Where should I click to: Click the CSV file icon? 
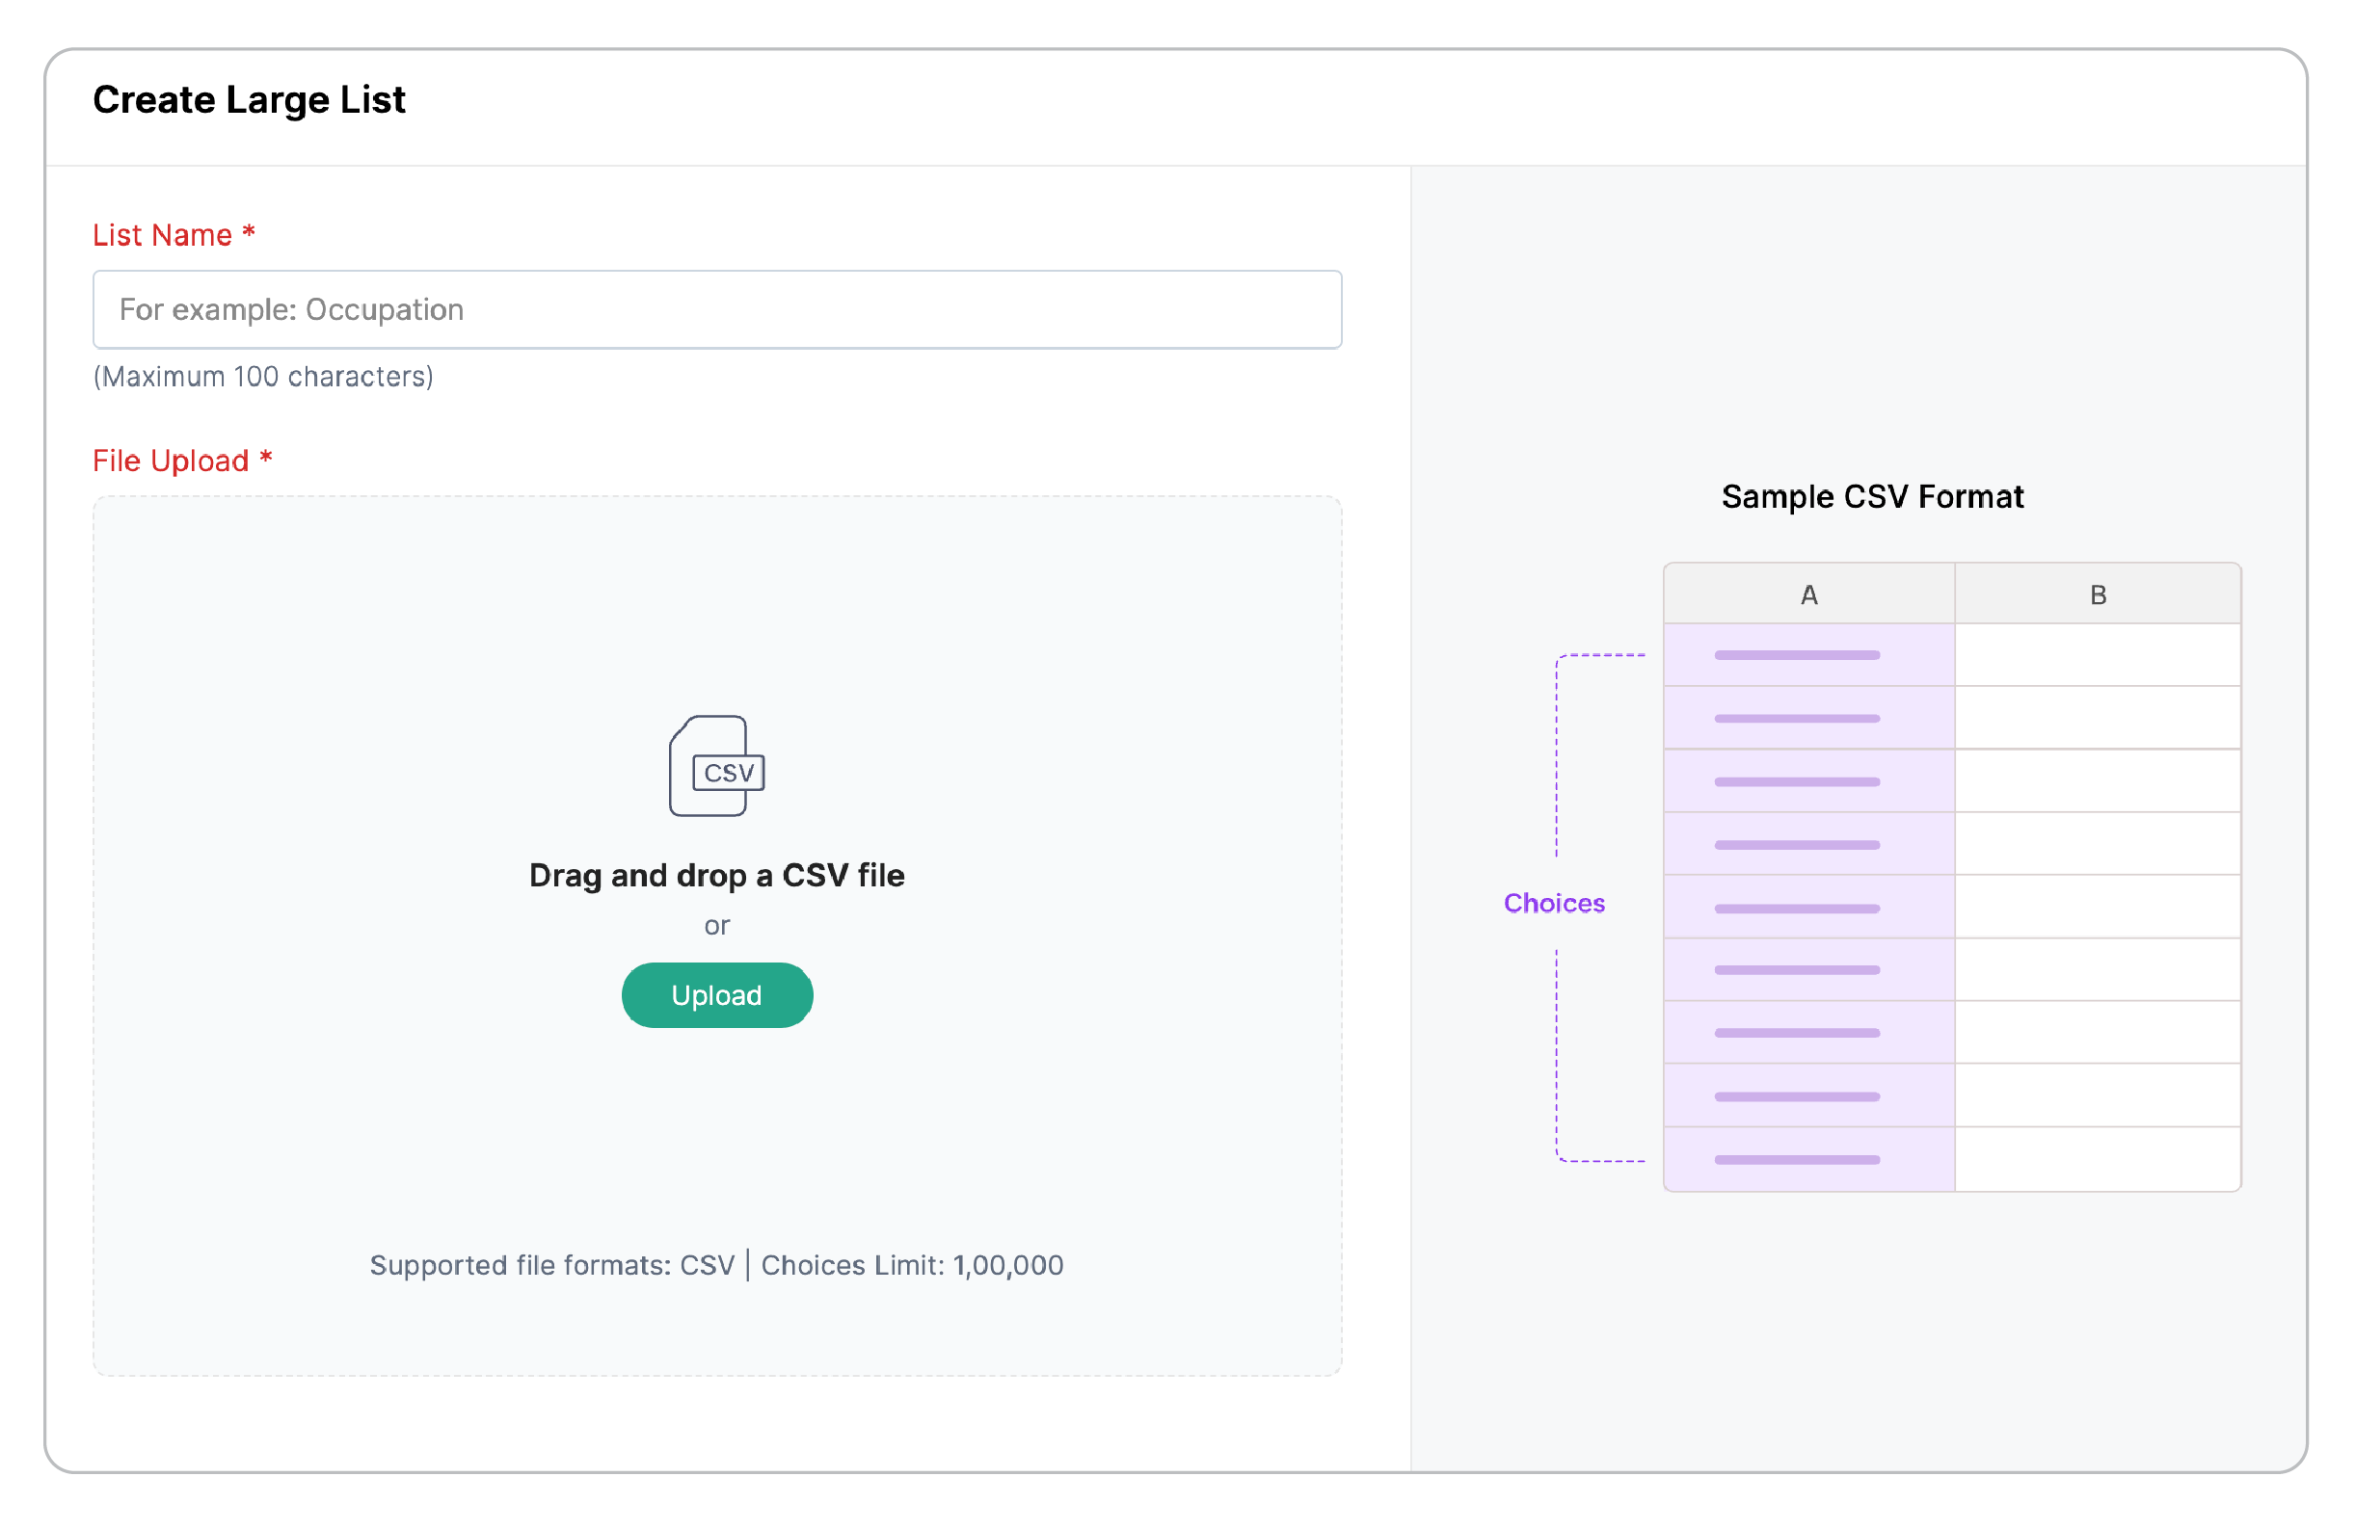tap(716, 766)
